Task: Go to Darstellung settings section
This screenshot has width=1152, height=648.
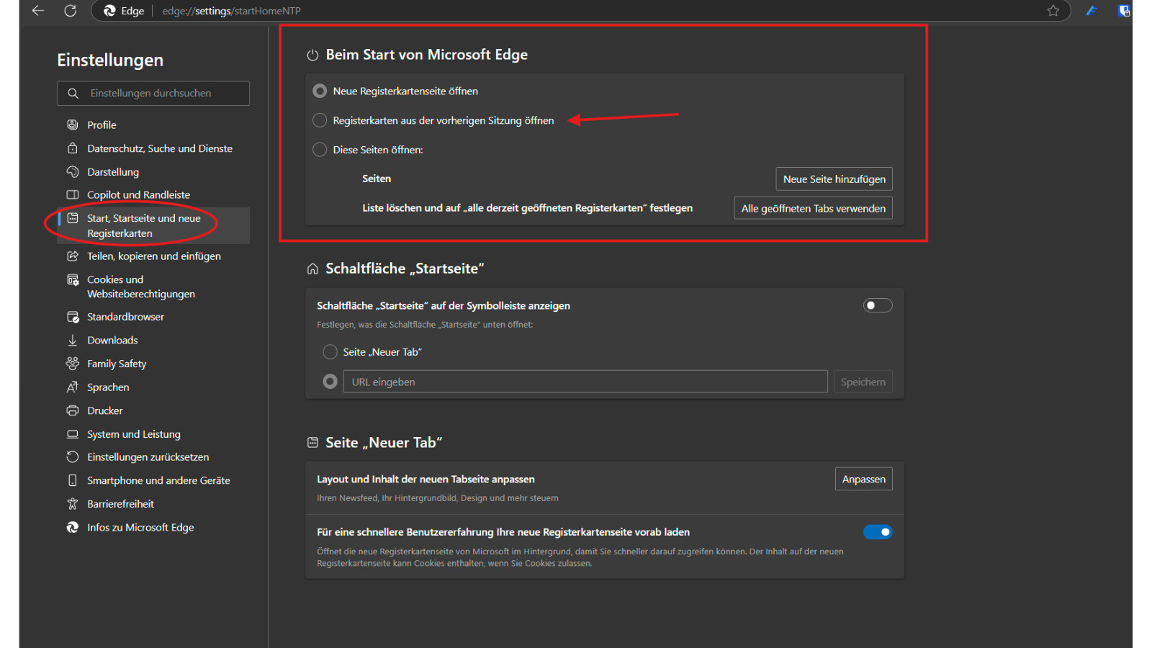Action: coord(113,172)
